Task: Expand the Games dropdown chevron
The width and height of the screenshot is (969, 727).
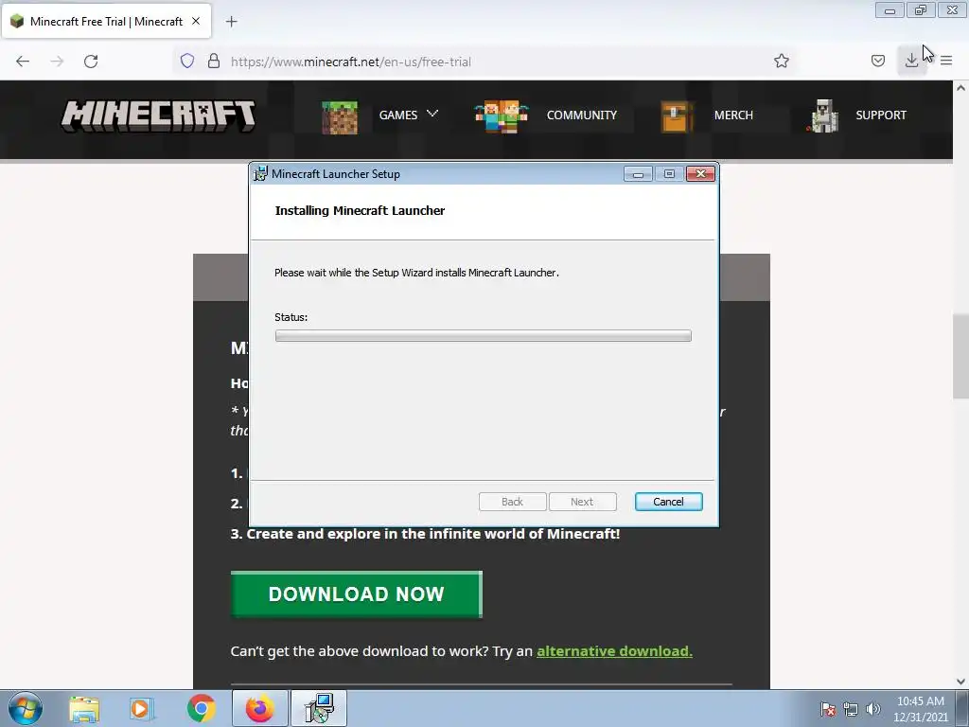Action: coord(432,114)
